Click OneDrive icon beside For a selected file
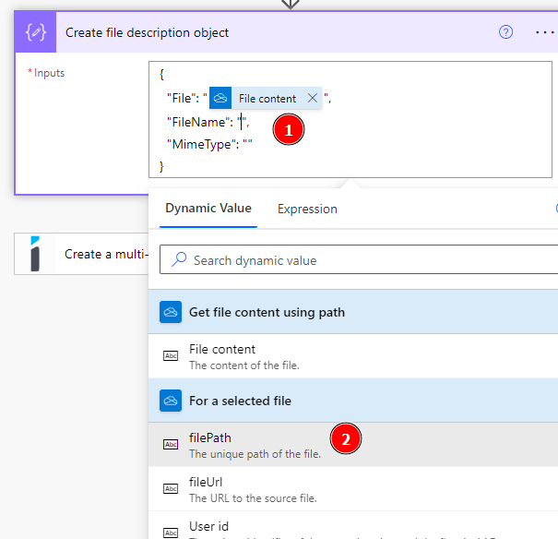 171,401
